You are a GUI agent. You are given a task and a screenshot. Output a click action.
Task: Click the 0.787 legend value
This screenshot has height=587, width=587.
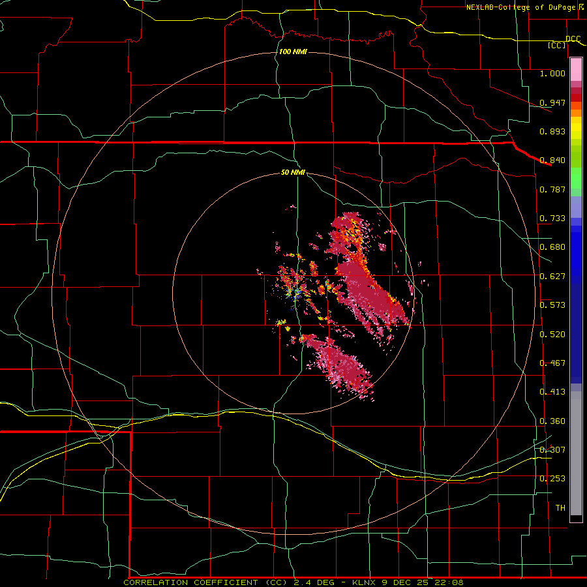(x=552, y=189)
